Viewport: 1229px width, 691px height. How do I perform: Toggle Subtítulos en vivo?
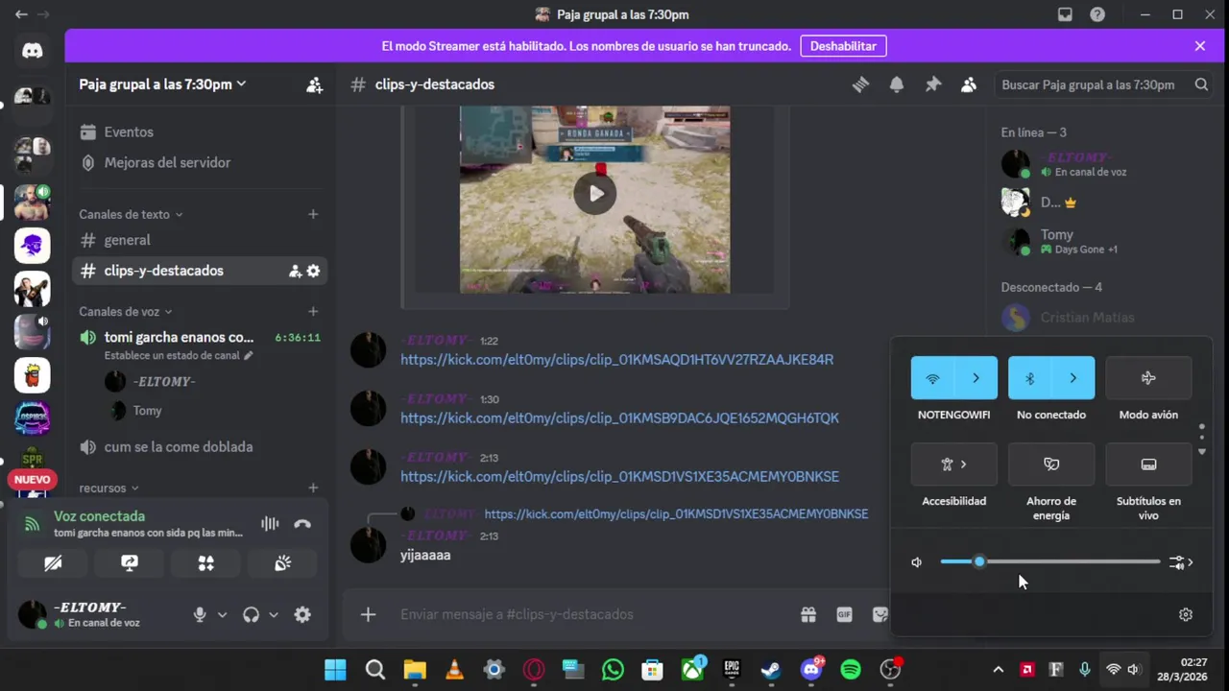[1148, 465]
